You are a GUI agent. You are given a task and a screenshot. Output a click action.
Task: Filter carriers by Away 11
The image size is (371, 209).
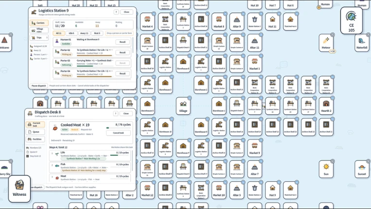(84, 34)
